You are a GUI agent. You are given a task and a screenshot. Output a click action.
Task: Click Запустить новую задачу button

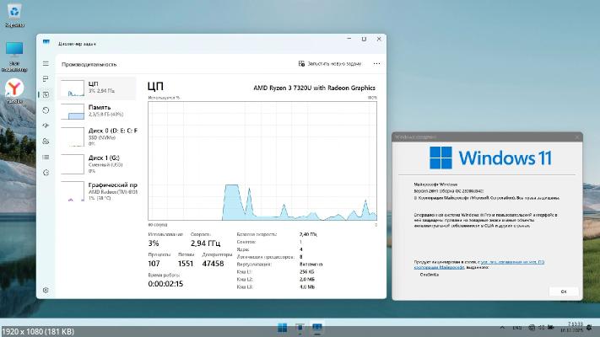(x=330, y=63)
